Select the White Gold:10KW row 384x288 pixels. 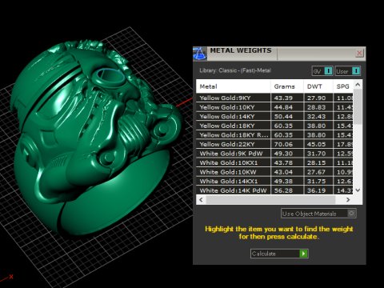click(274, 172)
